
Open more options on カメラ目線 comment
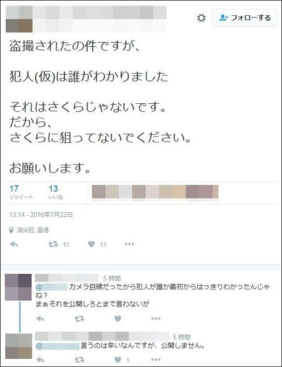pyautogui.click(x=156, y=318)
